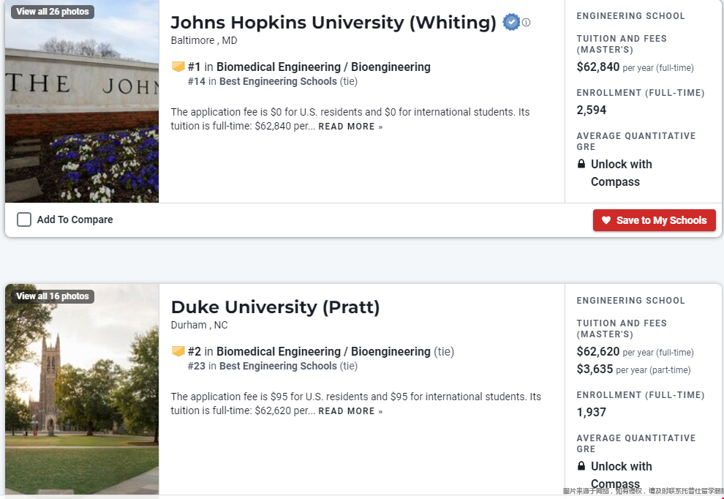Screen dimensions: 724x499
Task: Follow Johns Hopkins Biomedical Engineering / Bioengineering ranking link
Action: (x=323, y=67)
